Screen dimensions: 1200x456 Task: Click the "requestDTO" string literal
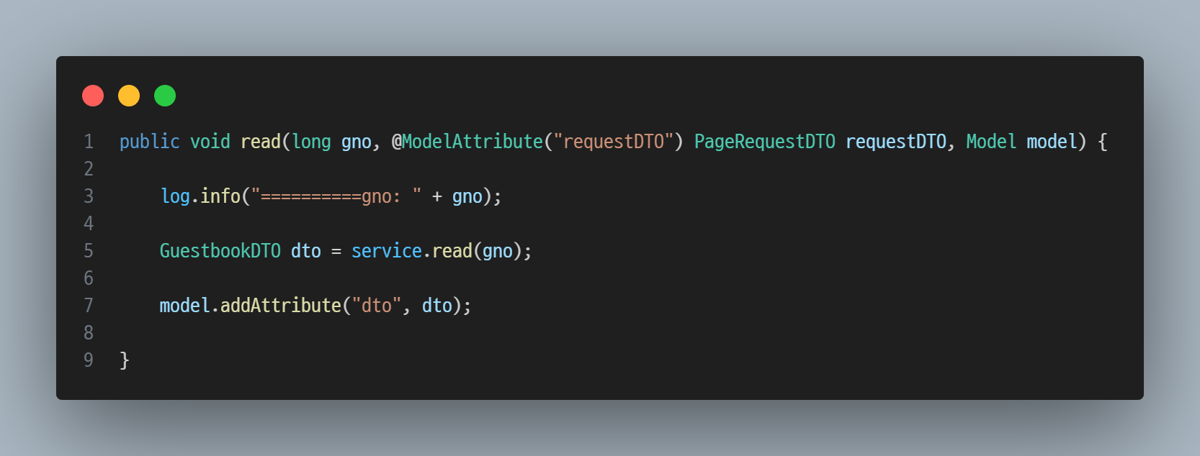pos(612,142)
